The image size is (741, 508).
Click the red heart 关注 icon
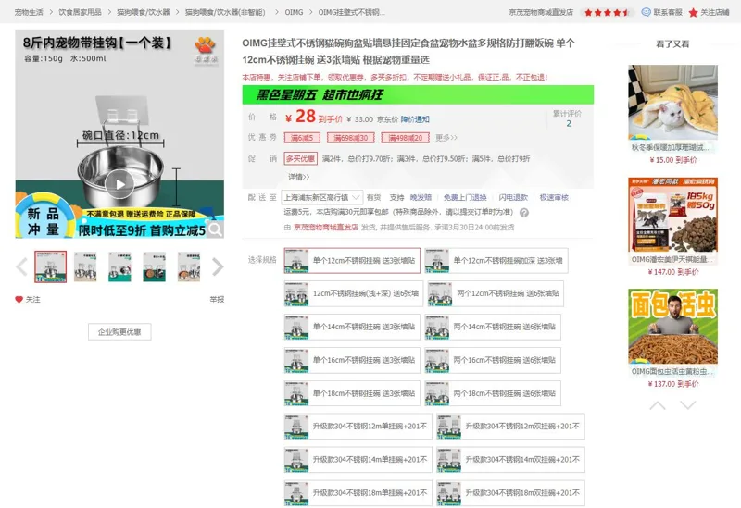click(19, 299)
